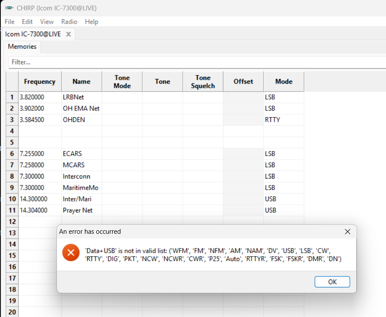Click the Frequency column header

40,82
